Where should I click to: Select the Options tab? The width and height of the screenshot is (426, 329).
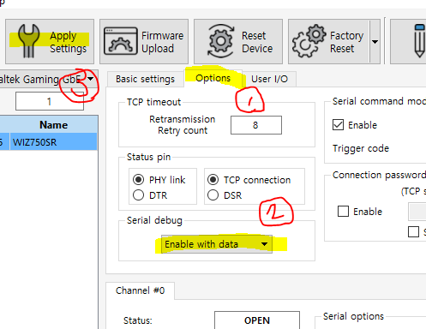coord(213,78)
